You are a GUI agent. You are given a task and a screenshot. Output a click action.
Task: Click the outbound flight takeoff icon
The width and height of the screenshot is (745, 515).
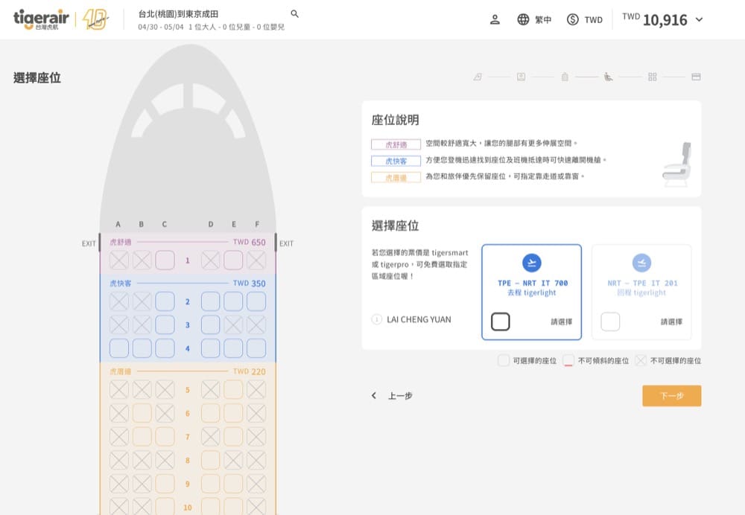pyautogui.click(x=532, y=263)
